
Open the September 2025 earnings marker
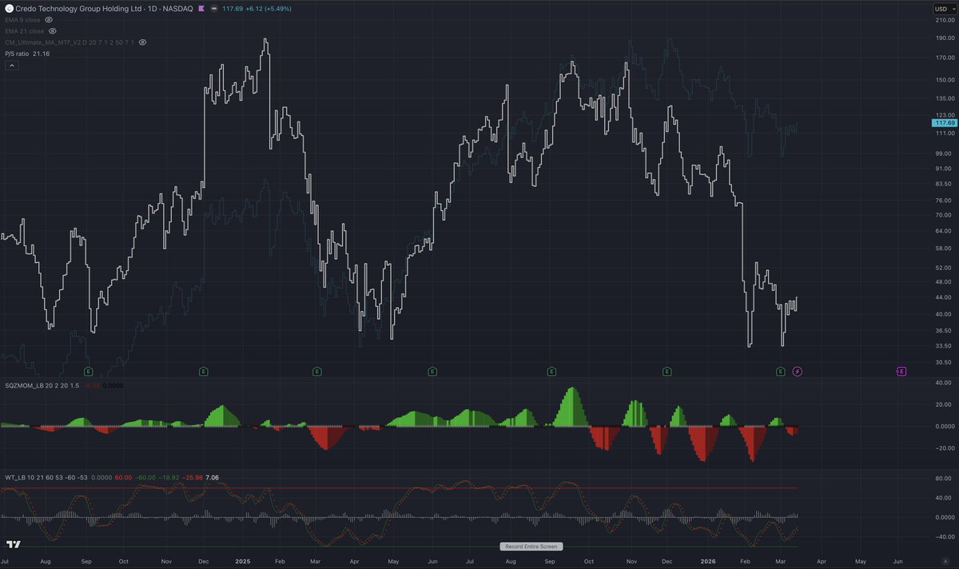tap(551, 372)
